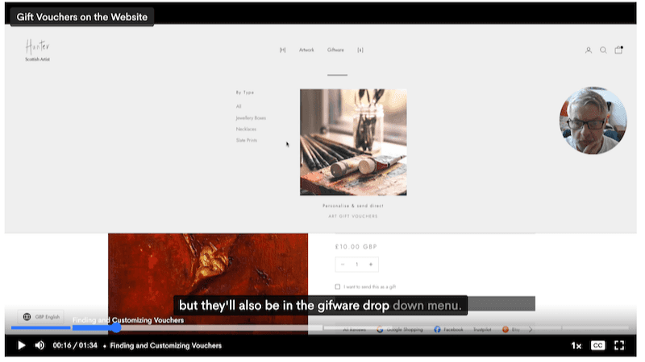Image resolution: width=645 pixels, height=362 pixels.
Task: Open the GBP English currency selector
Action: [41, 317]
